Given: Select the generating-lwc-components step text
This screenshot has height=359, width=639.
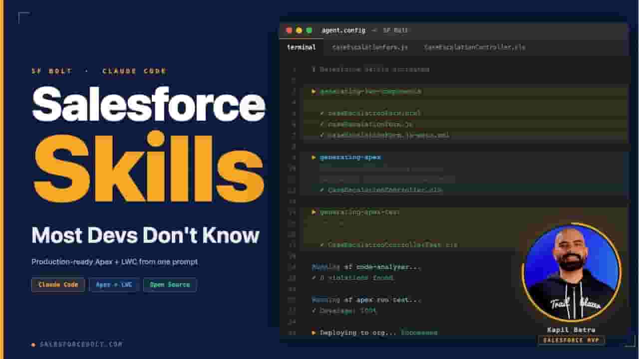Looking at the screenshot, I should 370,91.
